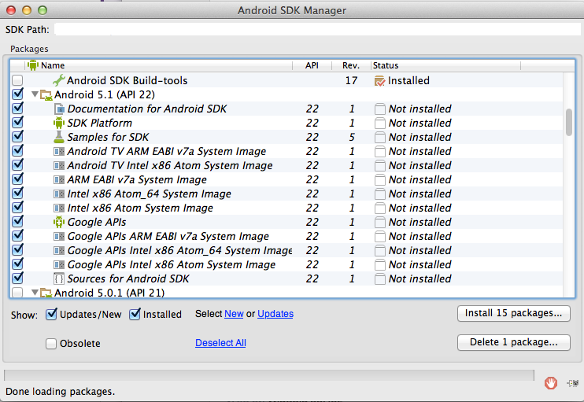Click the braces icon beside Sources for Android SDK
Screen dimensions: 584x402
(x=59, y=278)
